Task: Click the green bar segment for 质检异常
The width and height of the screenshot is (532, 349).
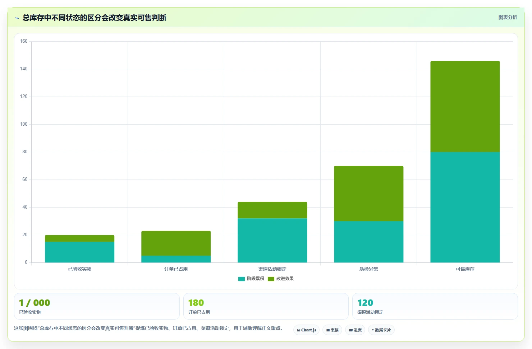Action: click(x=369, y=194)
